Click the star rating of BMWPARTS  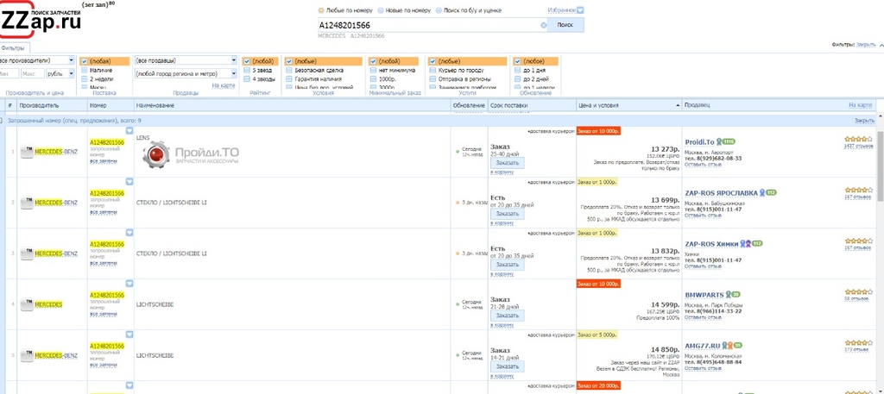(x=858, y=291)
